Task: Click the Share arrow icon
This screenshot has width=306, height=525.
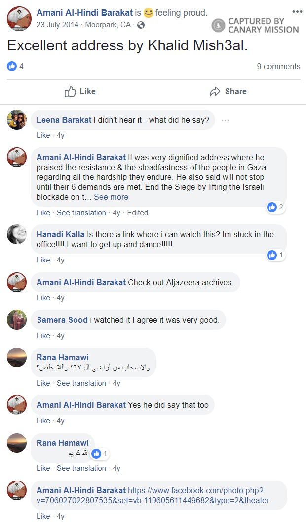Action: pyautogui.click(x=215, y=91)
